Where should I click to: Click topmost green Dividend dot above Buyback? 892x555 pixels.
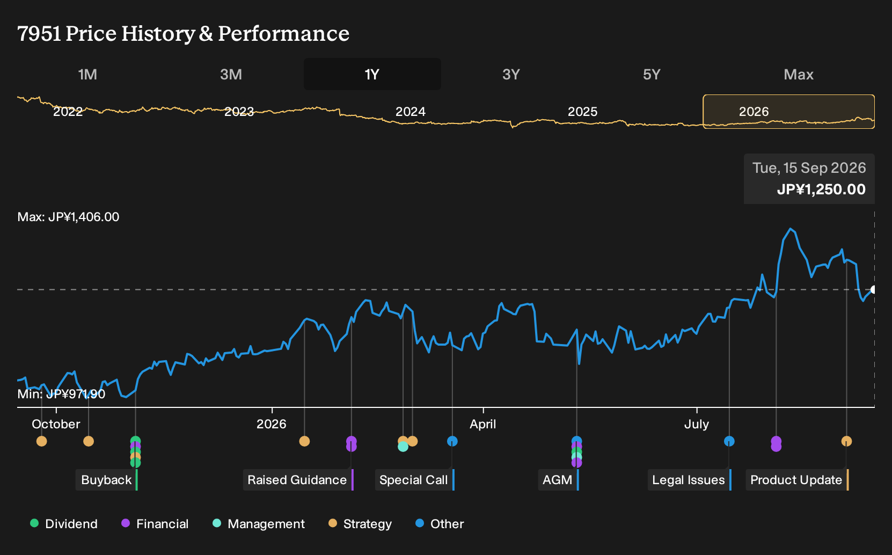(x=135, y=441)
